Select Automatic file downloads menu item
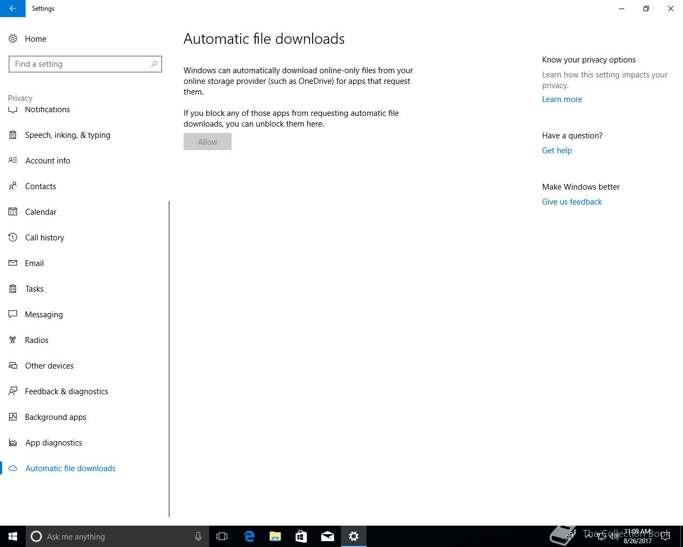Image resolution: width=683 pixels, height=547 pixels. (84, 468)
